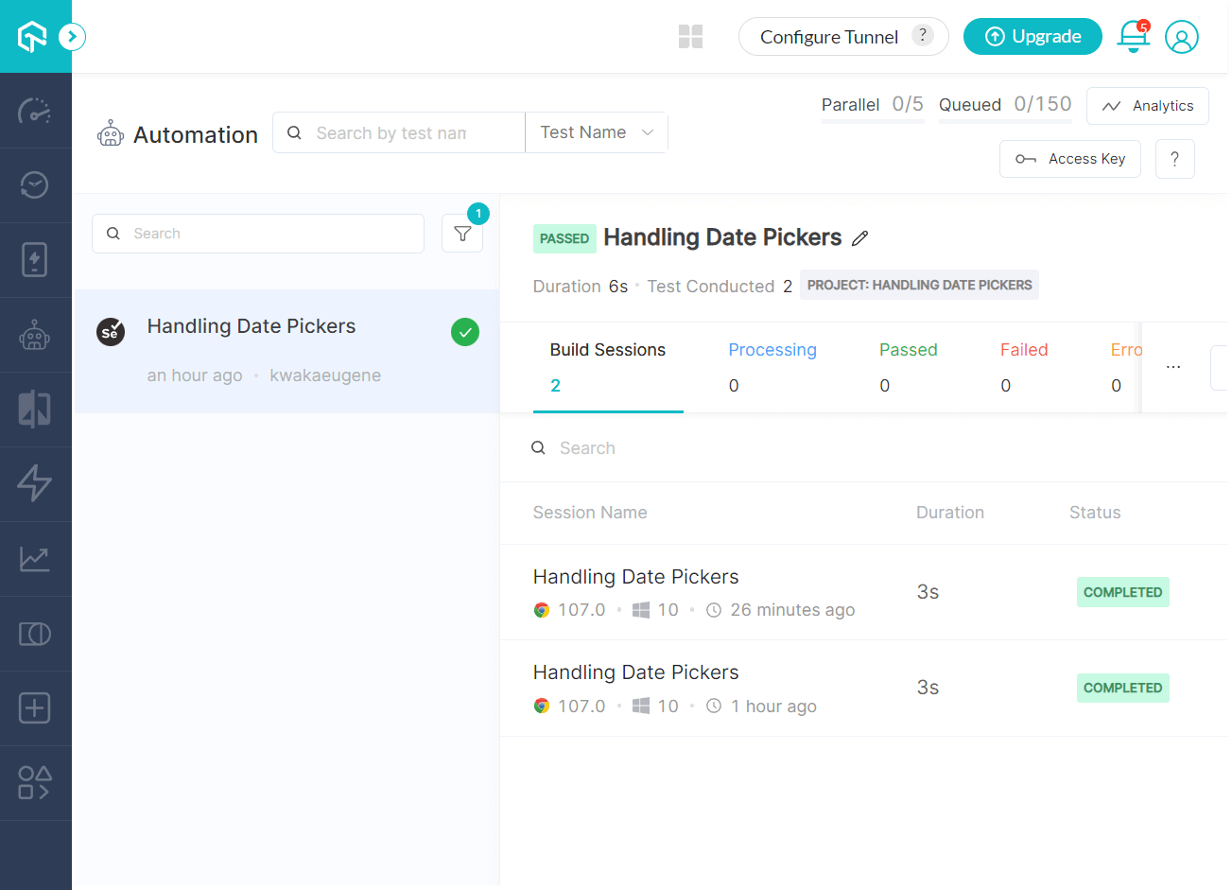The width and height of the screenshot is (1232, 890).
Task: Click the Search by test name field
Action: [x=397, y=132]
